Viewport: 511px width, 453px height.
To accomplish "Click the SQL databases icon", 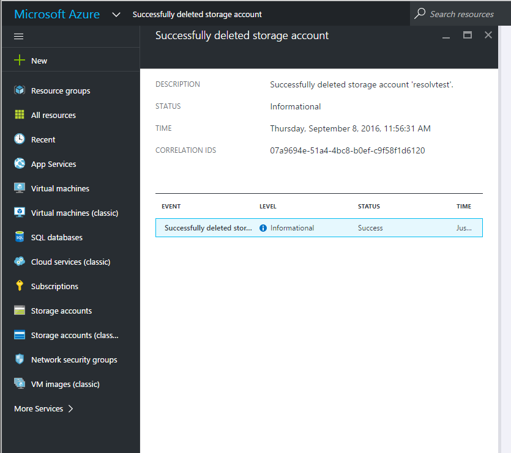I will pos(20,237).
